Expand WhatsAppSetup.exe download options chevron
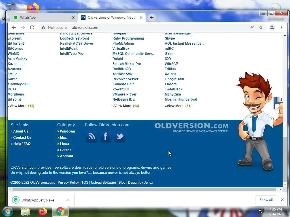This screenshot has width=290, height=217. click(68, 200)
